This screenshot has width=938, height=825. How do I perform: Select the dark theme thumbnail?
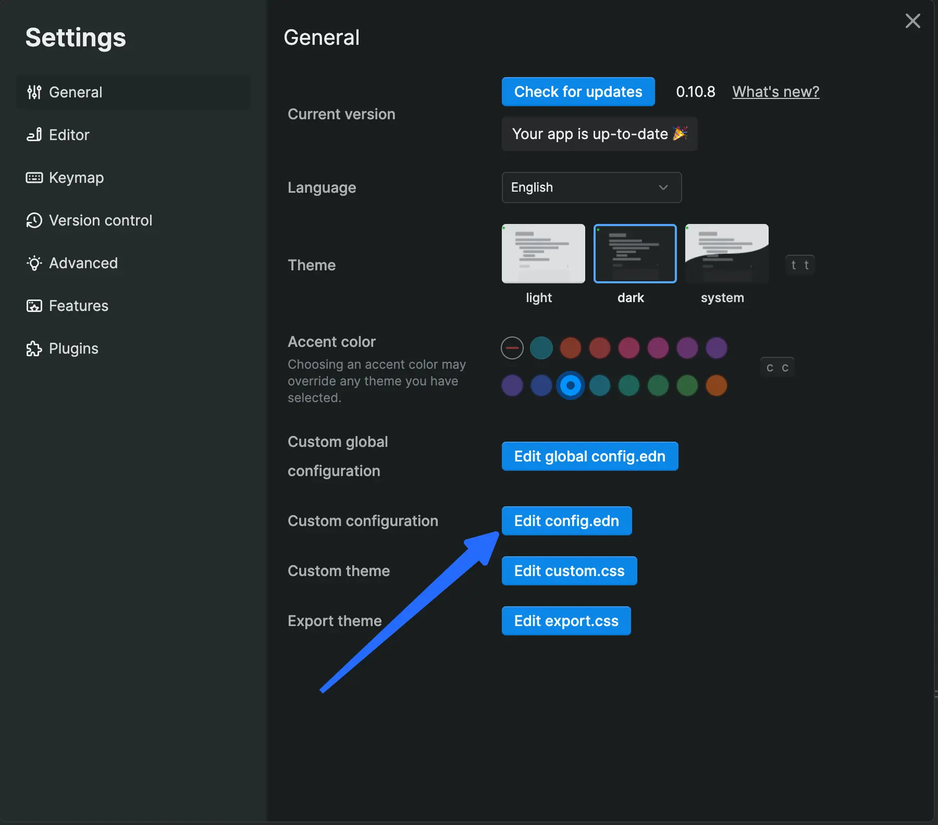click(x=635, y=254)
